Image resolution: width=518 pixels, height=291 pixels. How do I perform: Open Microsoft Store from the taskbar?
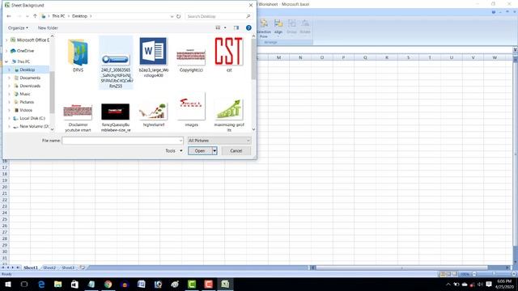tap(74, 284)
